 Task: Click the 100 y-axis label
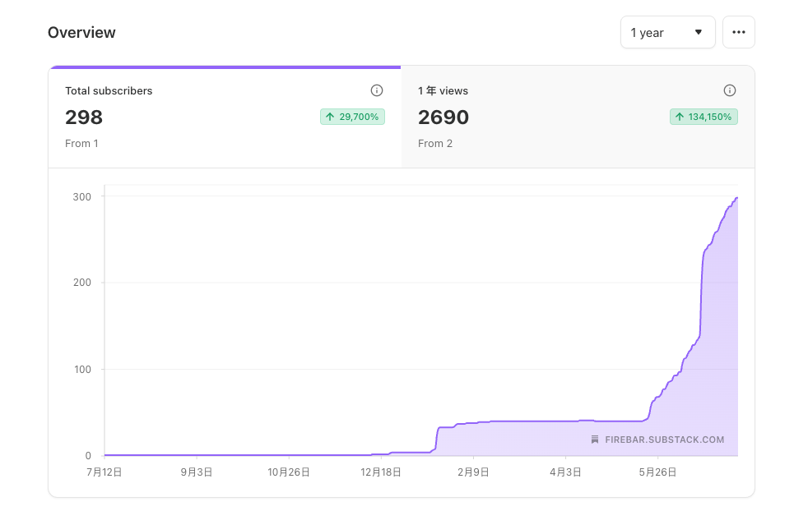[82, 370]
